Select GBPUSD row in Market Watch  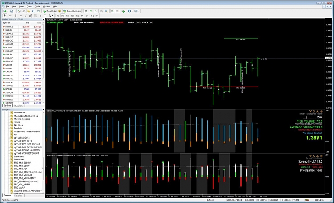coord(22,34)
